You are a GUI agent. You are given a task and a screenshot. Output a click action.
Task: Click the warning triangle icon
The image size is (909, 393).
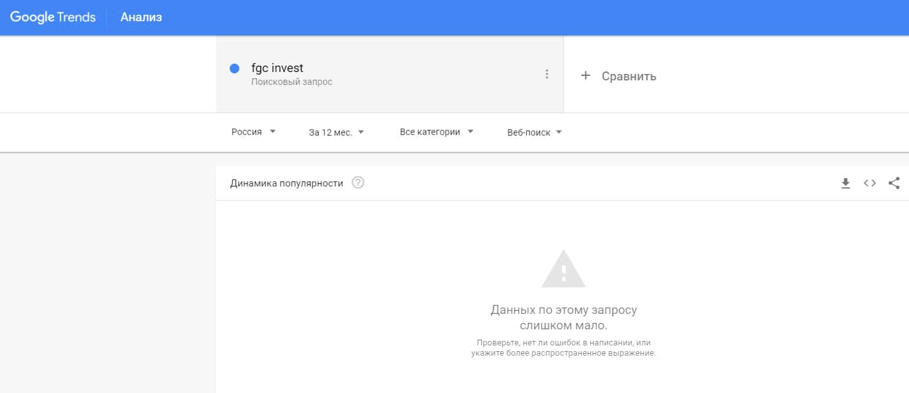(563, 269)
